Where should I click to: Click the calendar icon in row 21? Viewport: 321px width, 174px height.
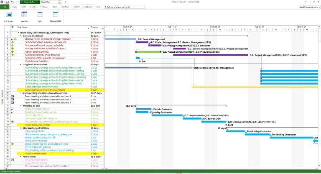tap(13, 96)
